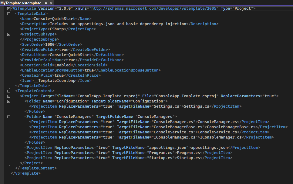Click the IConsoleManager.cs ProjectItem text
This screenshot has height=184, width=293.
pos(221,137)
